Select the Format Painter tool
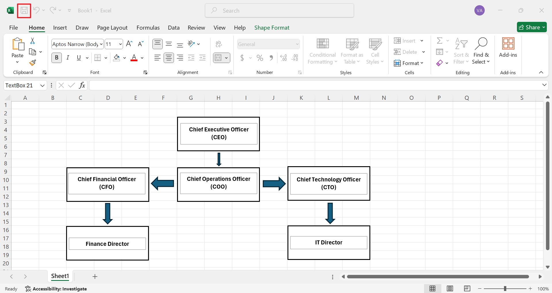 32,63
